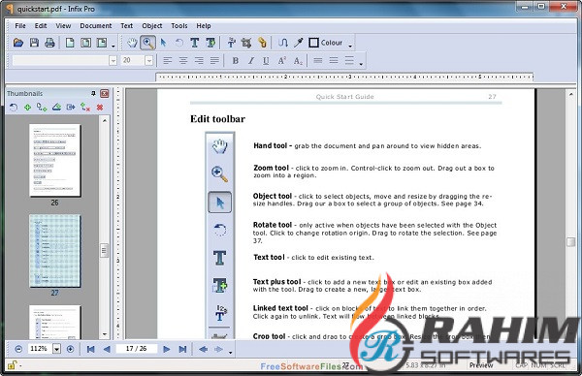Image resolution: width=582 pixels, height=376 pixels.
Task: Justify the text alignment
Action: 214,60
